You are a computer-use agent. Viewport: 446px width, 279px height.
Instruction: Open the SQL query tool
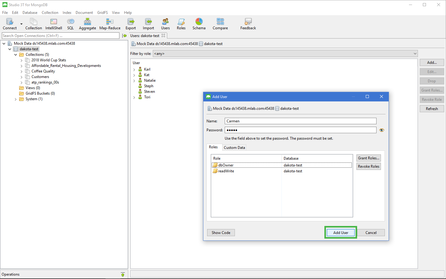[x=70, y=24]
